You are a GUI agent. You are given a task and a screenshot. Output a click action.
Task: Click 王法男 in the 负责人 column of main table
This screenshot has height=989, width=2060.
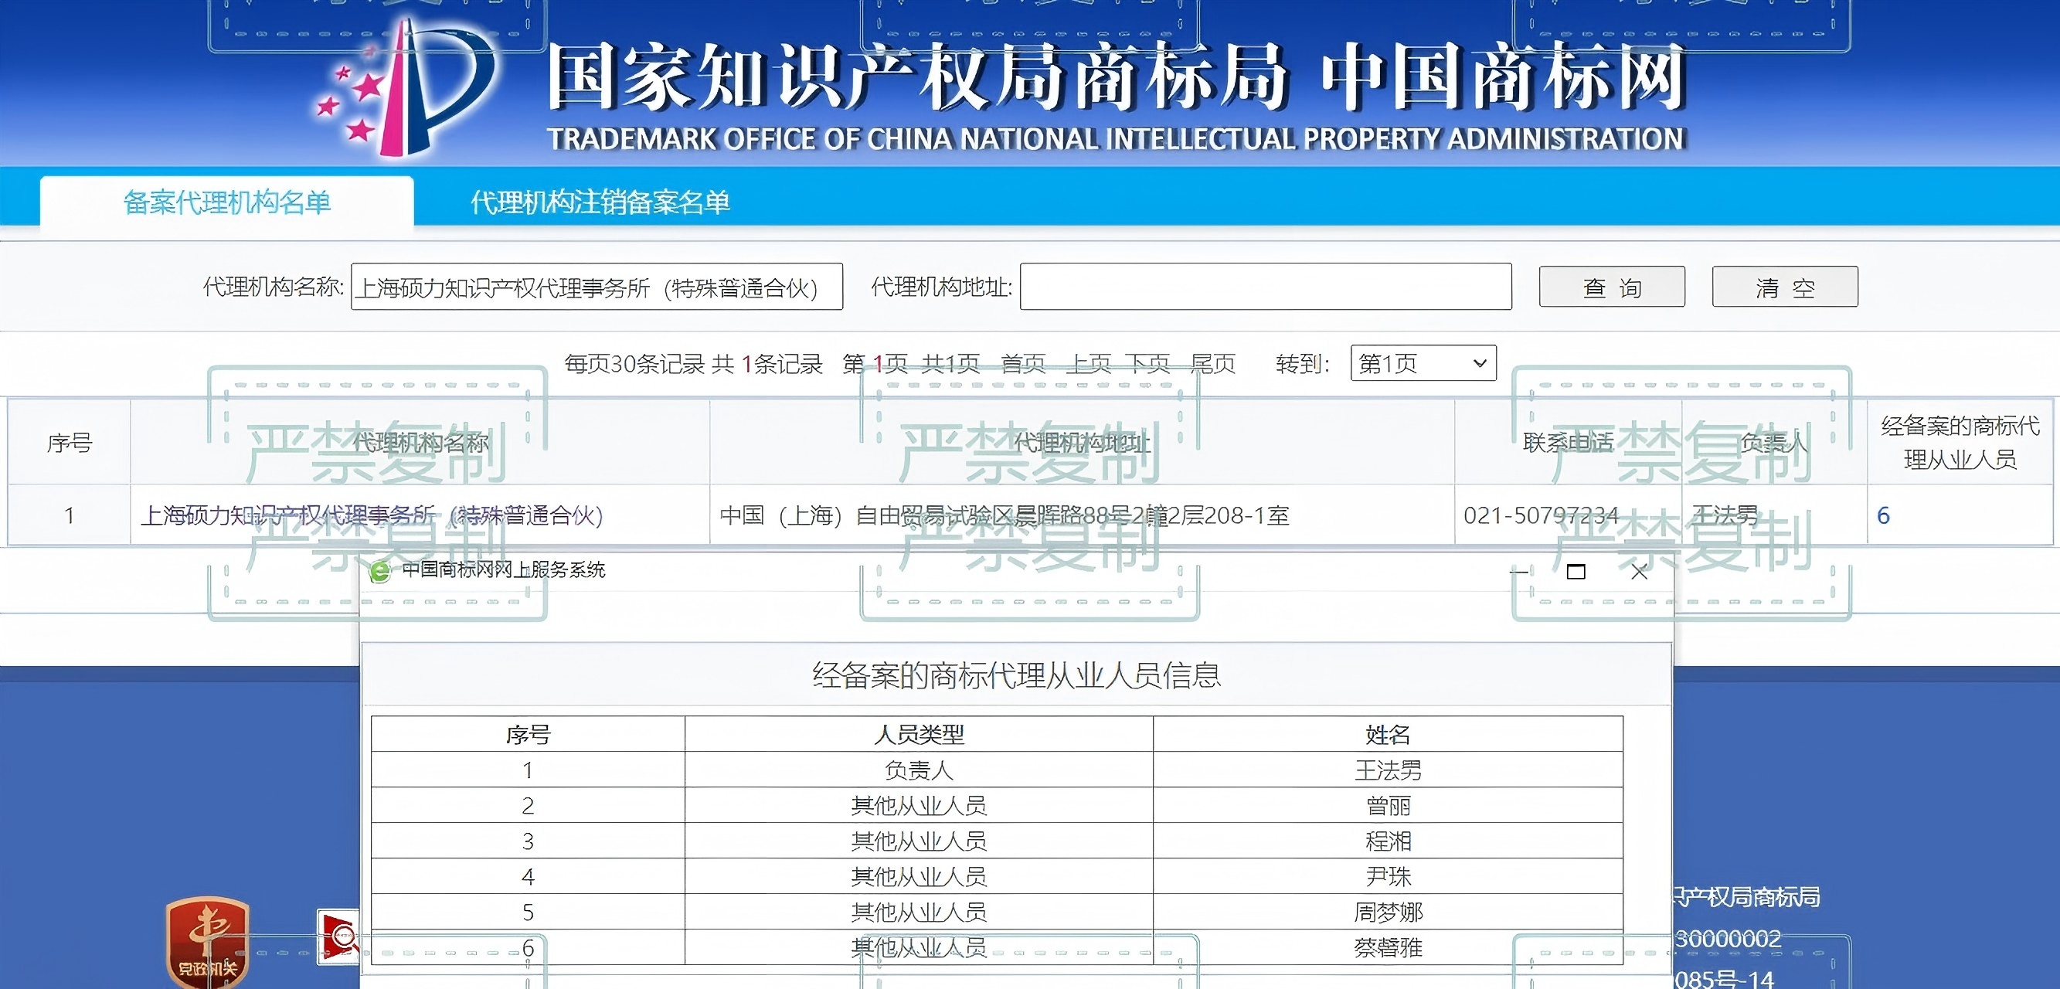tap(1725, 515)
